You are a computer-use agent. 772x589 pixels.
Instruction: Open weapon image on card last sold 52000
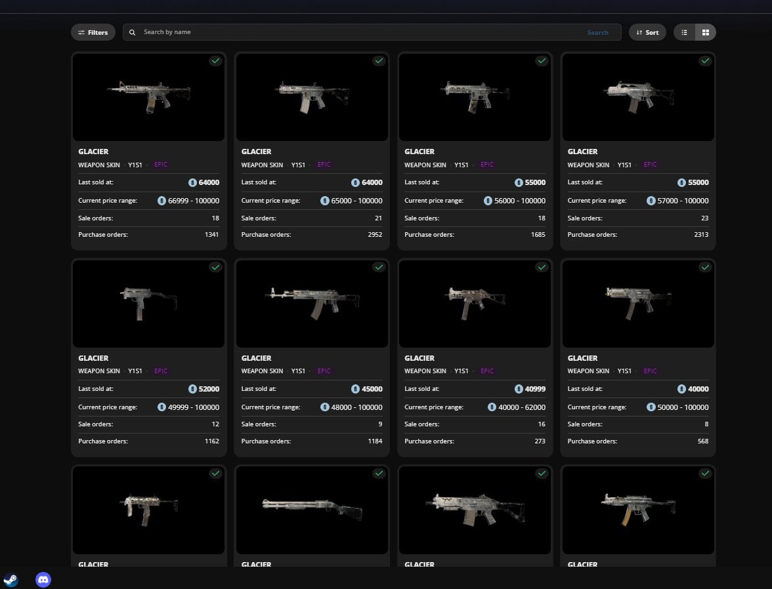148,304
